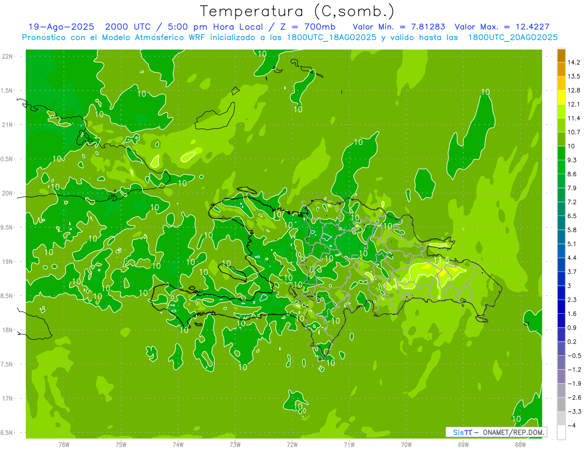Image resolution: width=584 pixels, height=451 pixels.
Task: Click the "7.2" legend value
Action: click(x=573, y=202)
